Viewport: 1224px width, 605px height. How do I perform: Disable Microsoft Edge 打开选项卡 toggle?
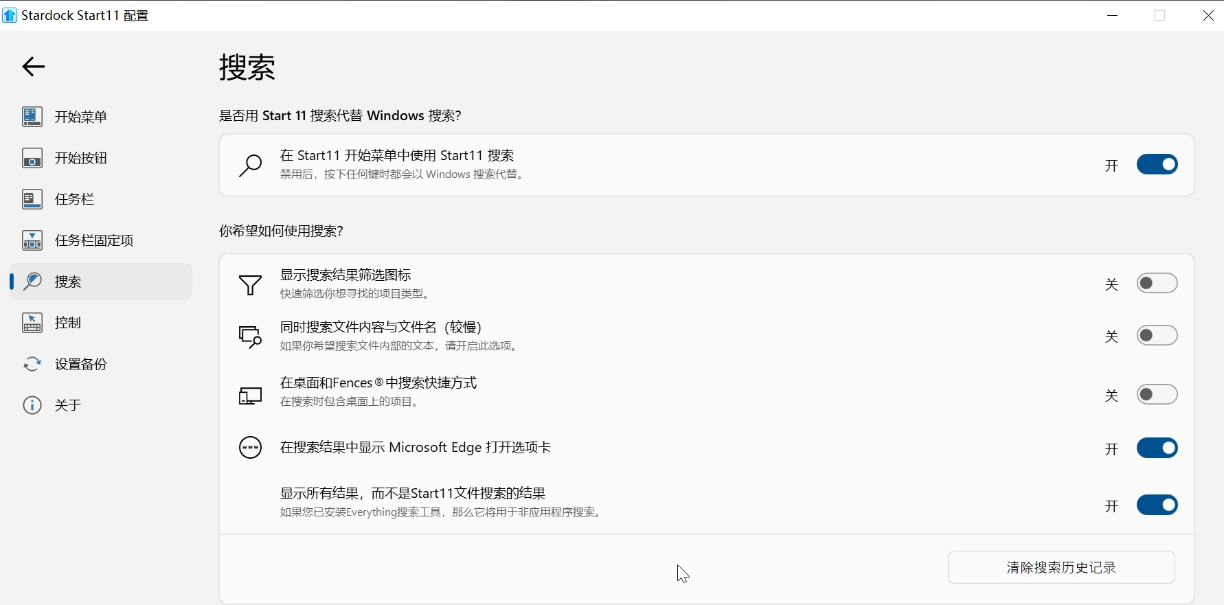(1157, 448)
